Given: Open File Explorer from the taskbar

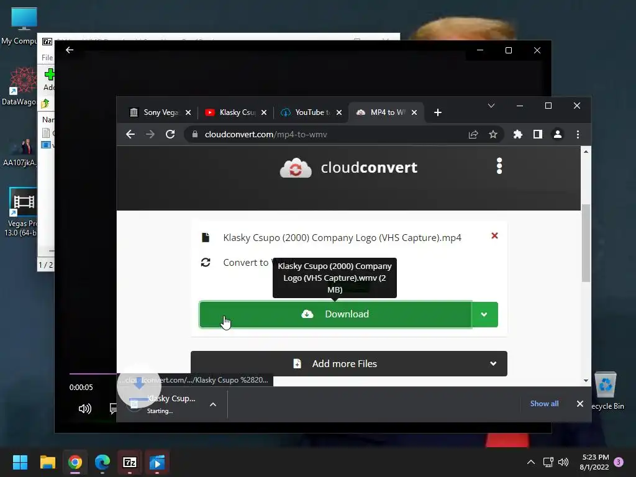Looking at the screenshot, I should point(47,462).
